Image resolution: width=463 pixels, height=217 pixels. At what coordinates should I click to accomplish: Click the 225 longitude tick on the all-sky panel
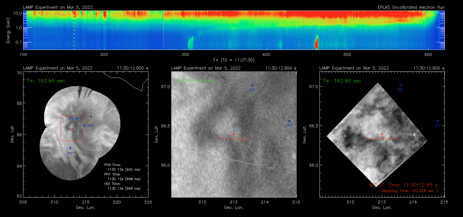point(148,202)
